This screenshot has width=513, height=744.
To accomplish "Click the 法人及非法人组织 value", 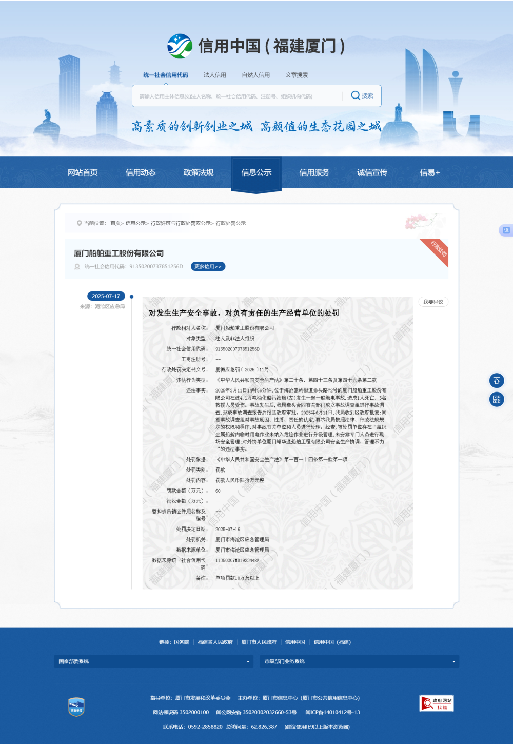I will (235, 339).
